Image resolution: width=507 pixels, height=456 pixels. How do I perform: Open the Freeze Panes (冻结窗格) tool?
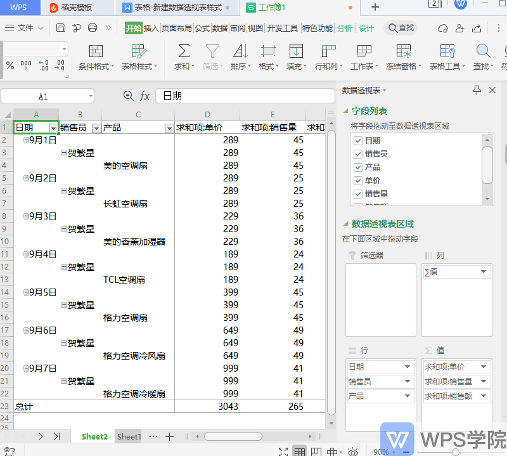(x=404, y=57)
